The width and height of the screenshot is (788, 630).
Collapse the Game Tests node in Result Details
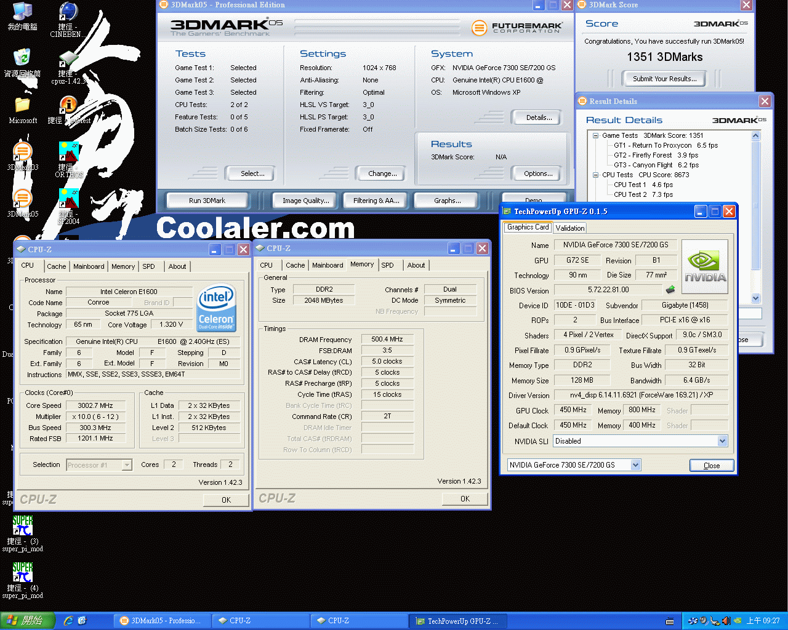tap(595, 135)
